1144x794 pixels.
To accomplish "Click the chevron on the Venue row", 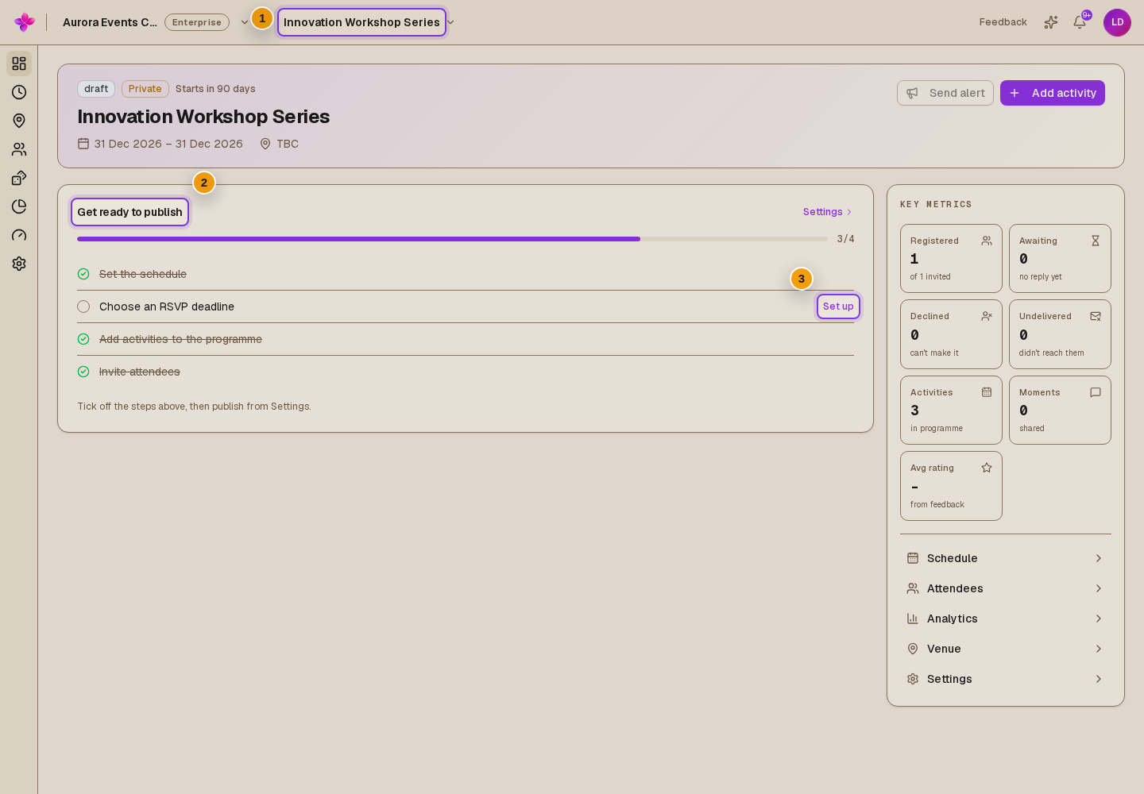I will coord(1099,649).
